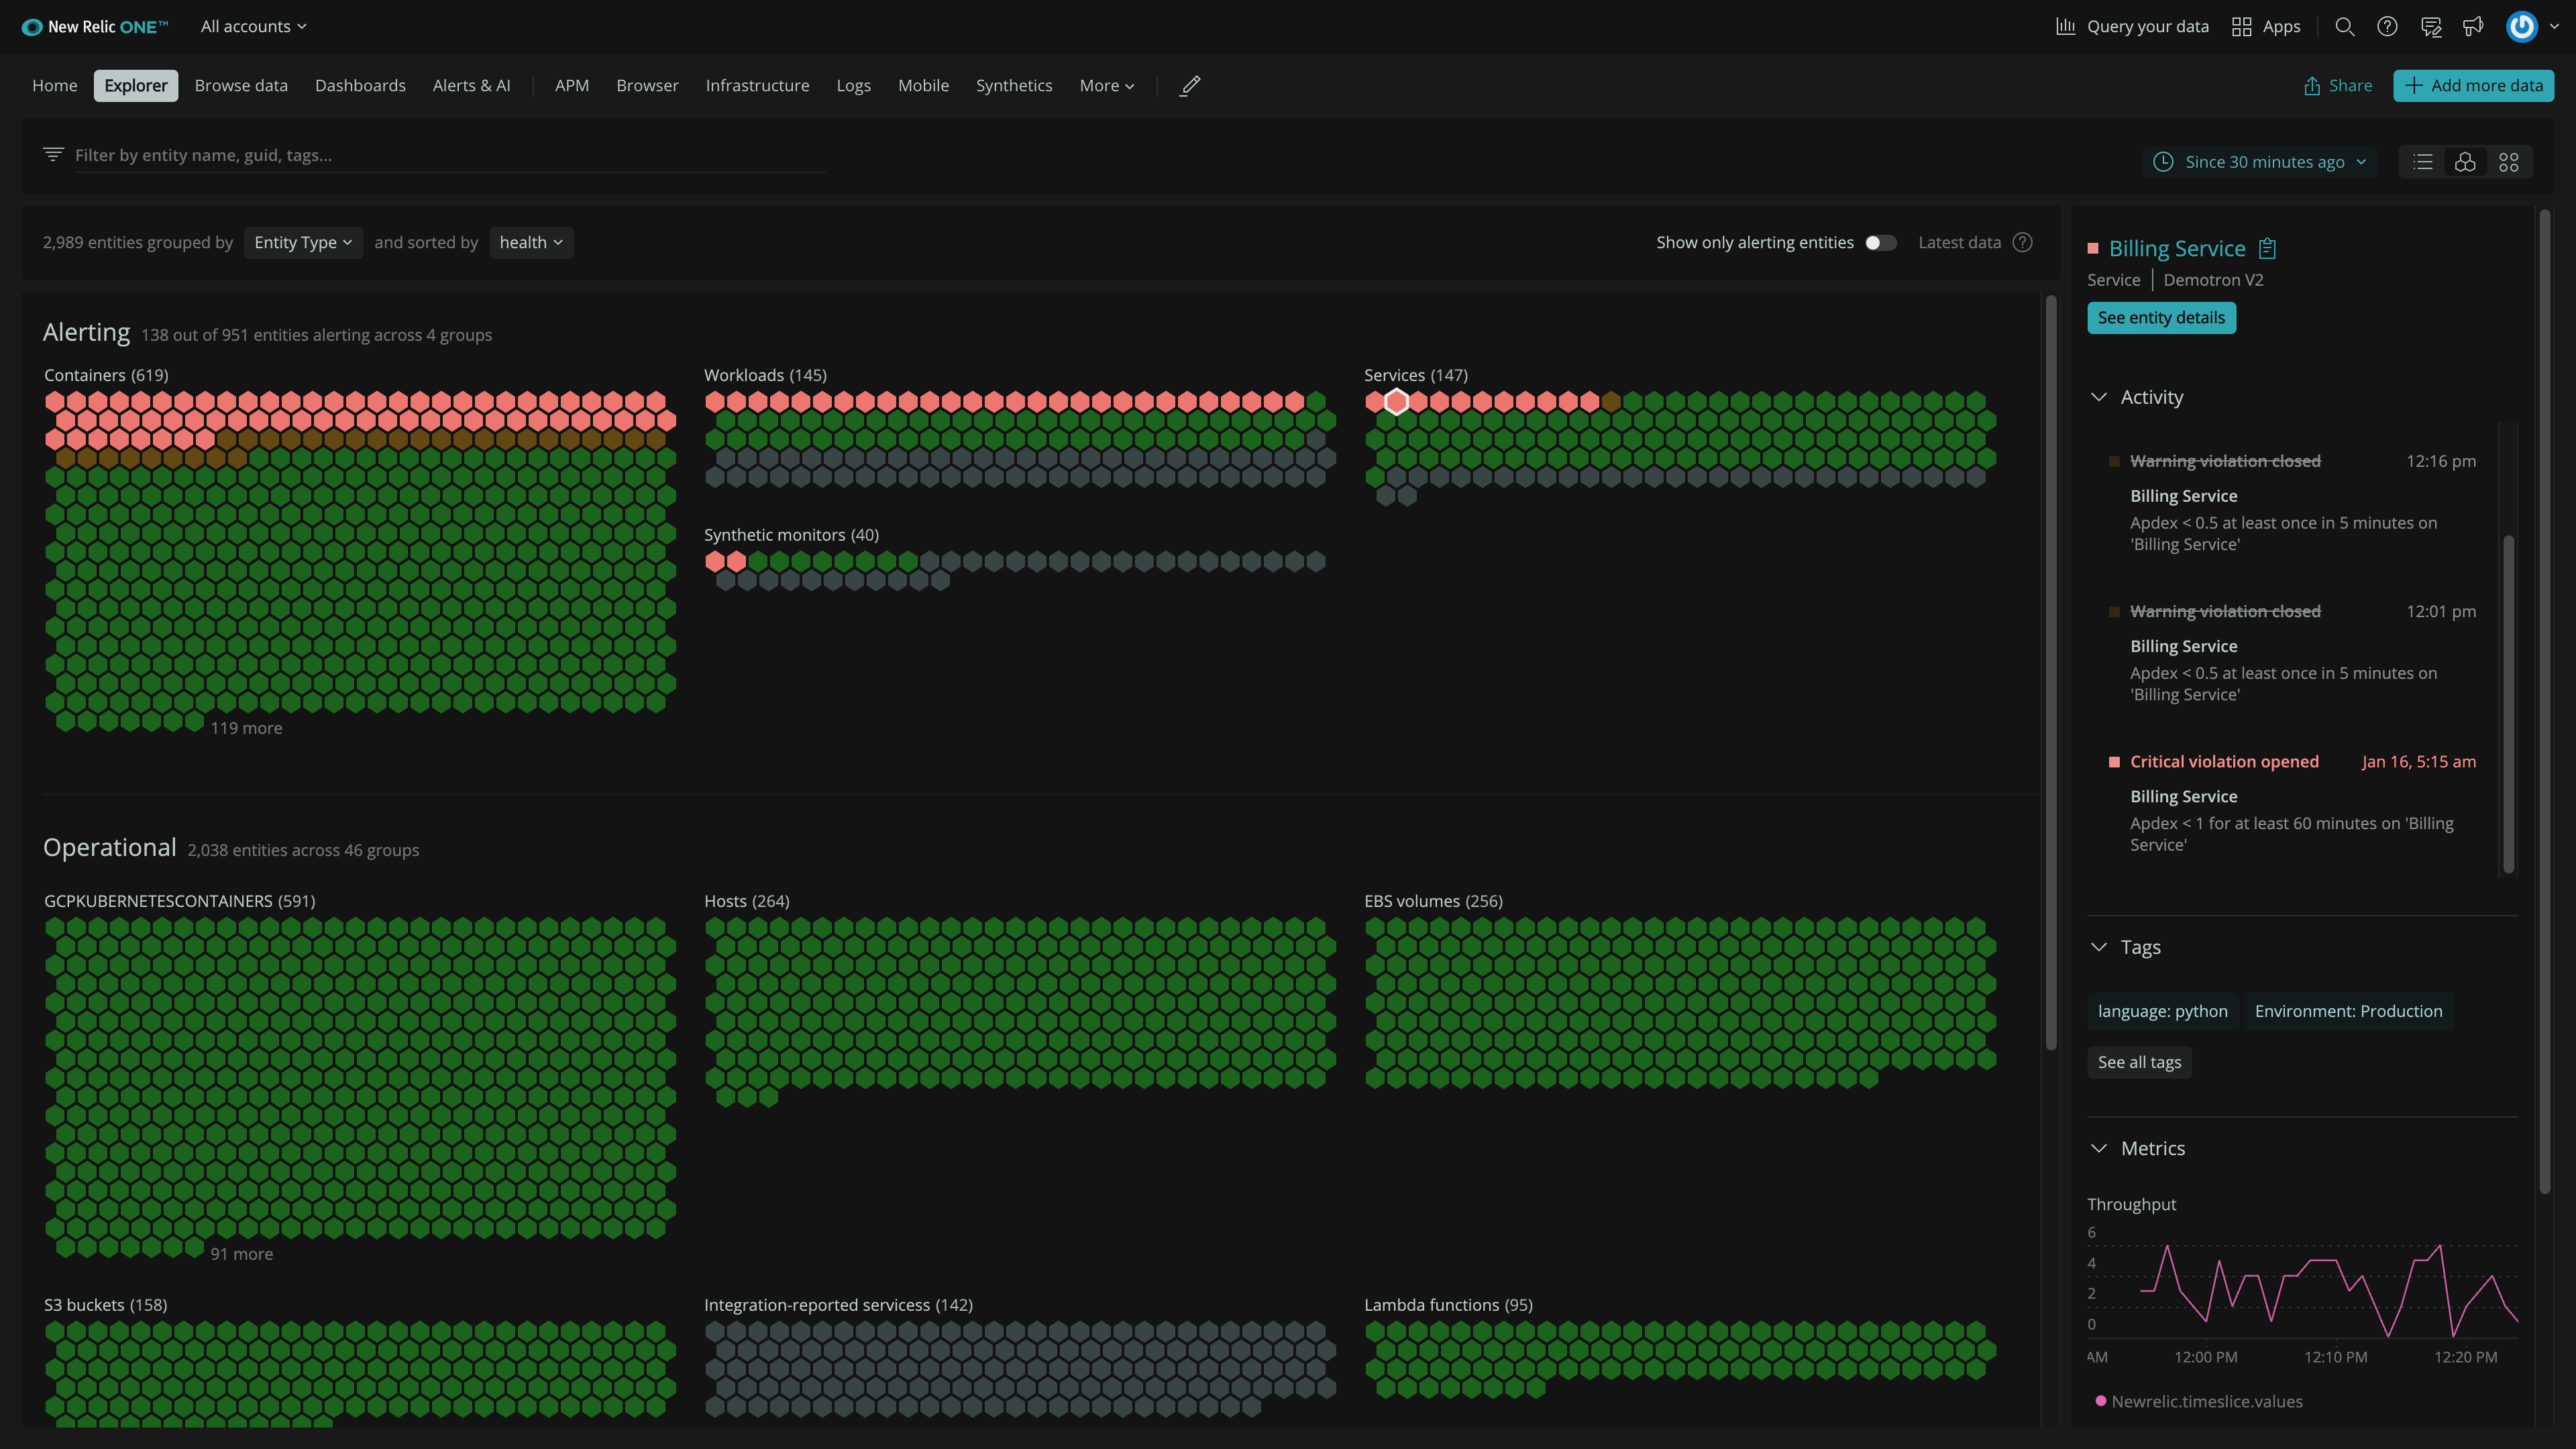Click the pencil edit navigation icon
The image size is (2576, 1449).
pos(1190,86)
